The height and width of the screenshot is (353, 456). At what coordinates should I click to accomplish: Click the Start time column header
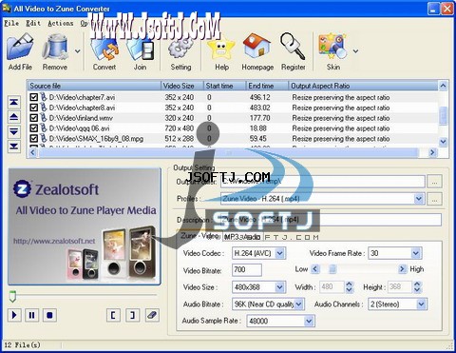coord(224,86)
